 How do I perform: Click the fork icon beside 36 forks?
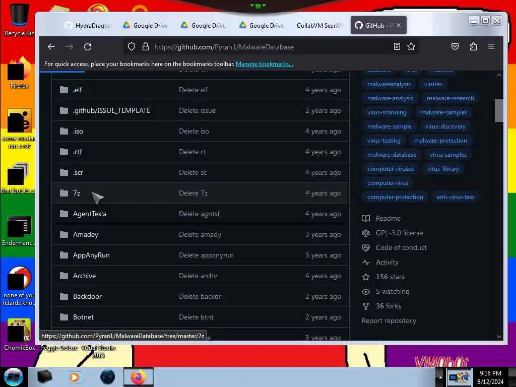tap(366, 306)
